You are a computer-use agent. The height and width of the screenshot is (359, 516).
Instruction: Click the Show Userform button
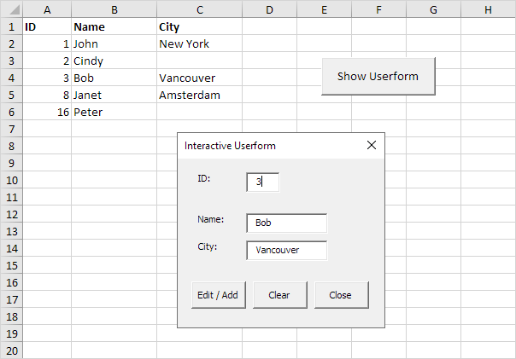pyautogui.click(x=378, y=77)
